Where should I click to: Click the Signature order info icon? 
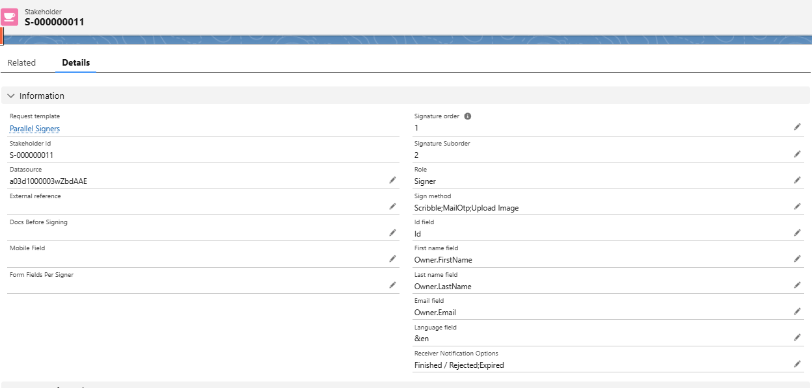467,116
